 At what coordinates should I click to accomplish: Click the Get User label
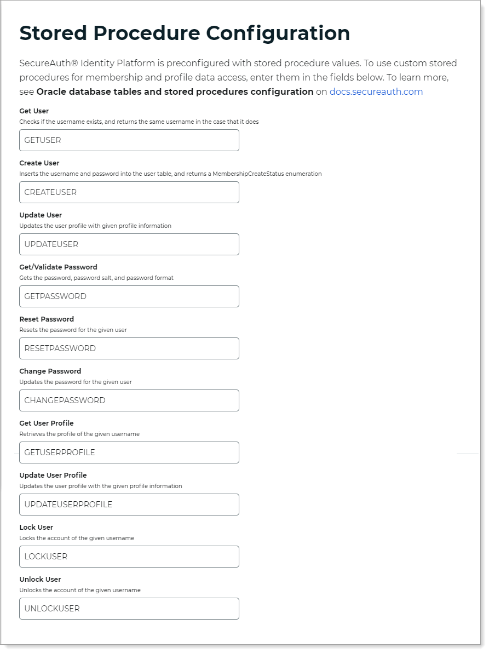tap(34, 111)
